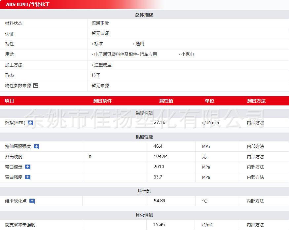This screenshot has height=230, width=289.
Task: Click the 物性参数来源 label
Action: 18,86
